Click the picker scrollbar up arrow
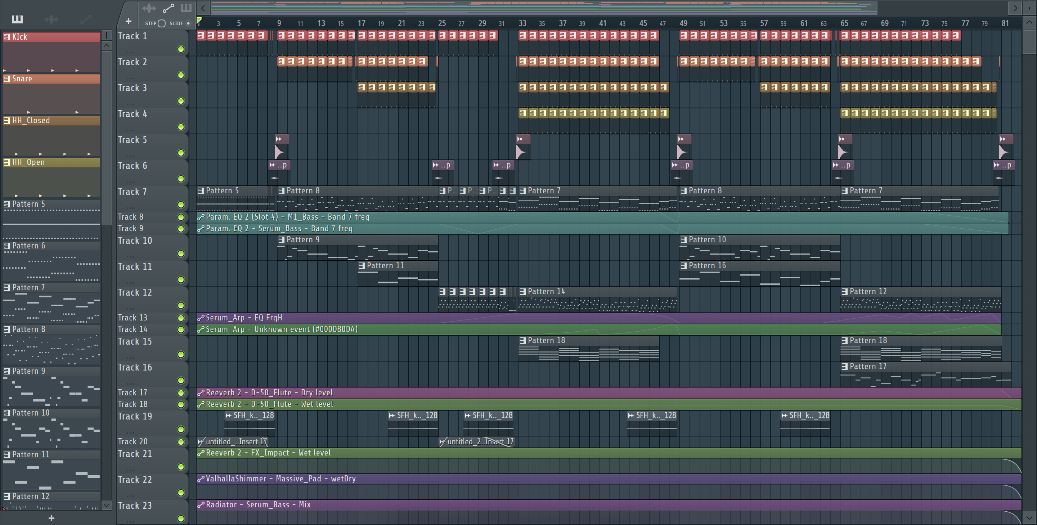 (x=106, y=45)
